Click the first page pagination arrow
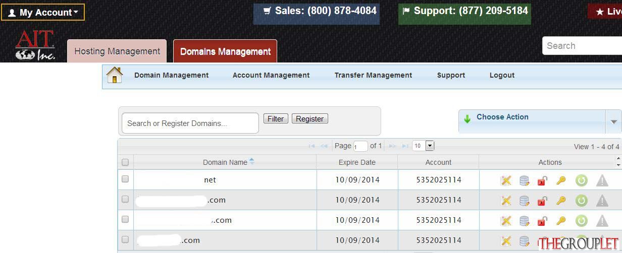The height and width of the screenshot is (253, 622). [x=312, y=146]
